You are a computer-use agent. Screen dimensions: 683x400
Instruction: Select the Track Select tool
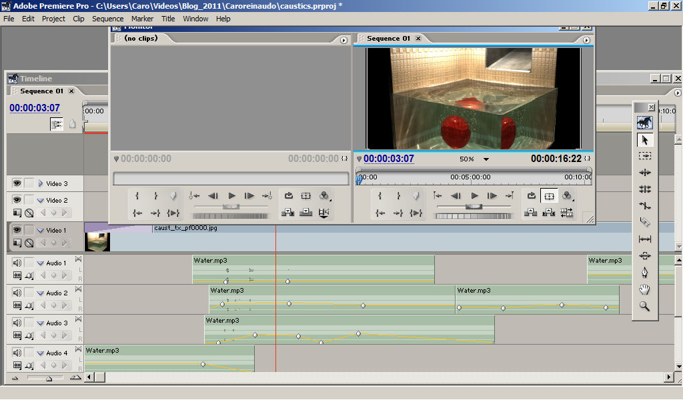(x=645, y=156)
